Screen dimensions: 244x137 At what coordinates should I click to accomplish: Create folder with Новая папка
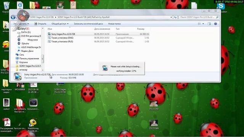(x=114, y=24)
